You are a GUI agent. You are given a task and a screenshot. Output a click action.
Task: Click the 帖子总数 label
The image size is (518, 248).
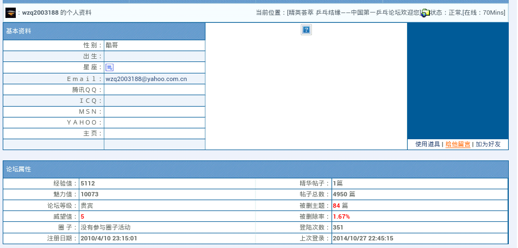coord(315,195)
